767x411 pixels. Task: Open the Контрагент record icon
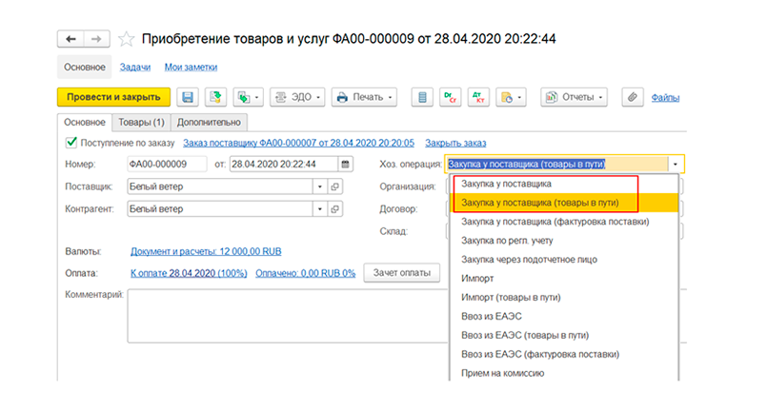(335, 209)
